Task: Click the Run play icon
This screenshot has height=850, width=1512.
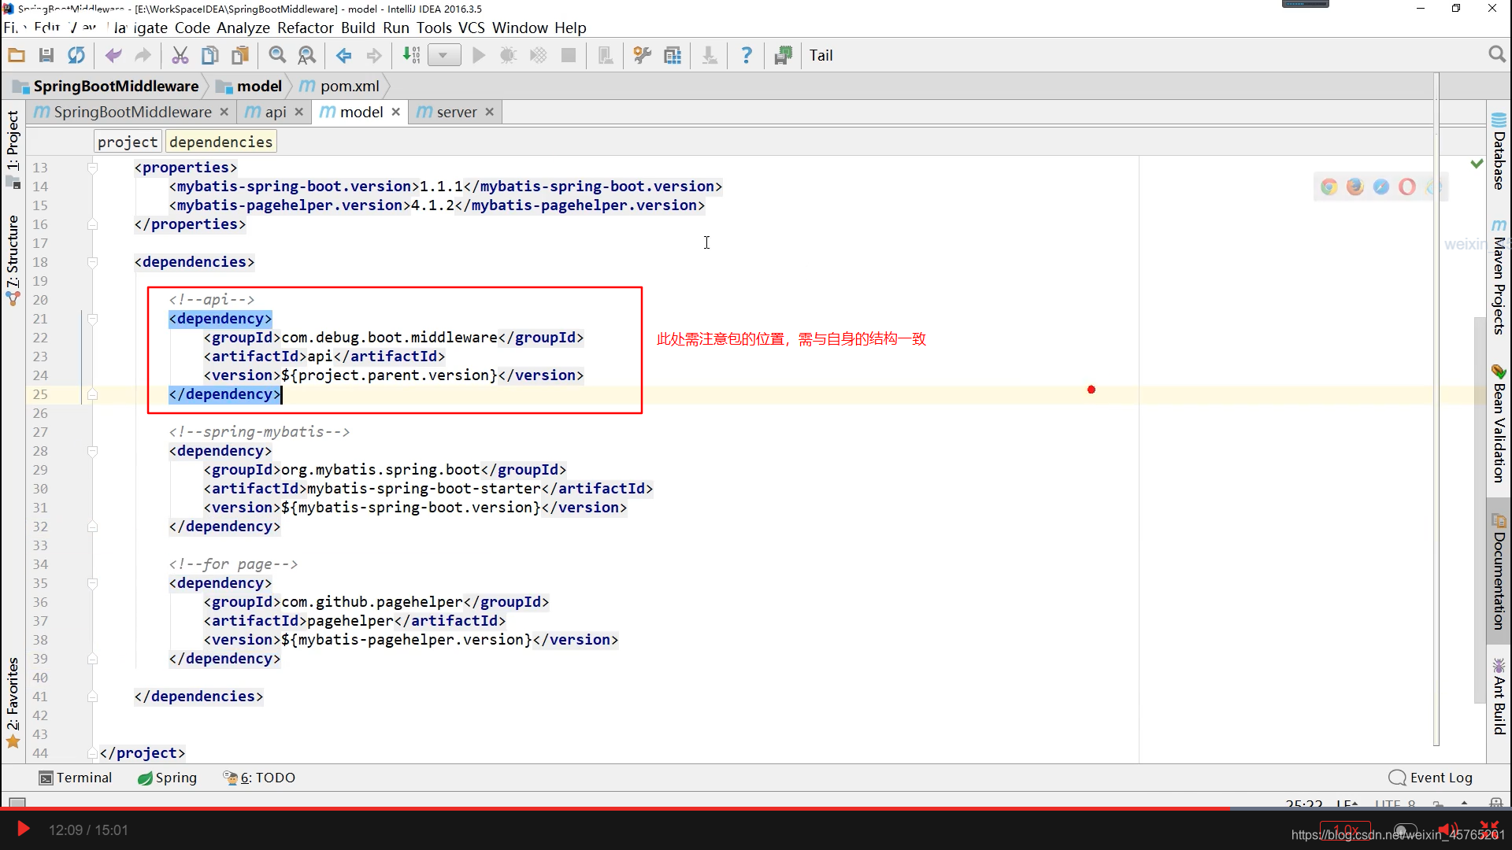Action: tap(479, 55)
